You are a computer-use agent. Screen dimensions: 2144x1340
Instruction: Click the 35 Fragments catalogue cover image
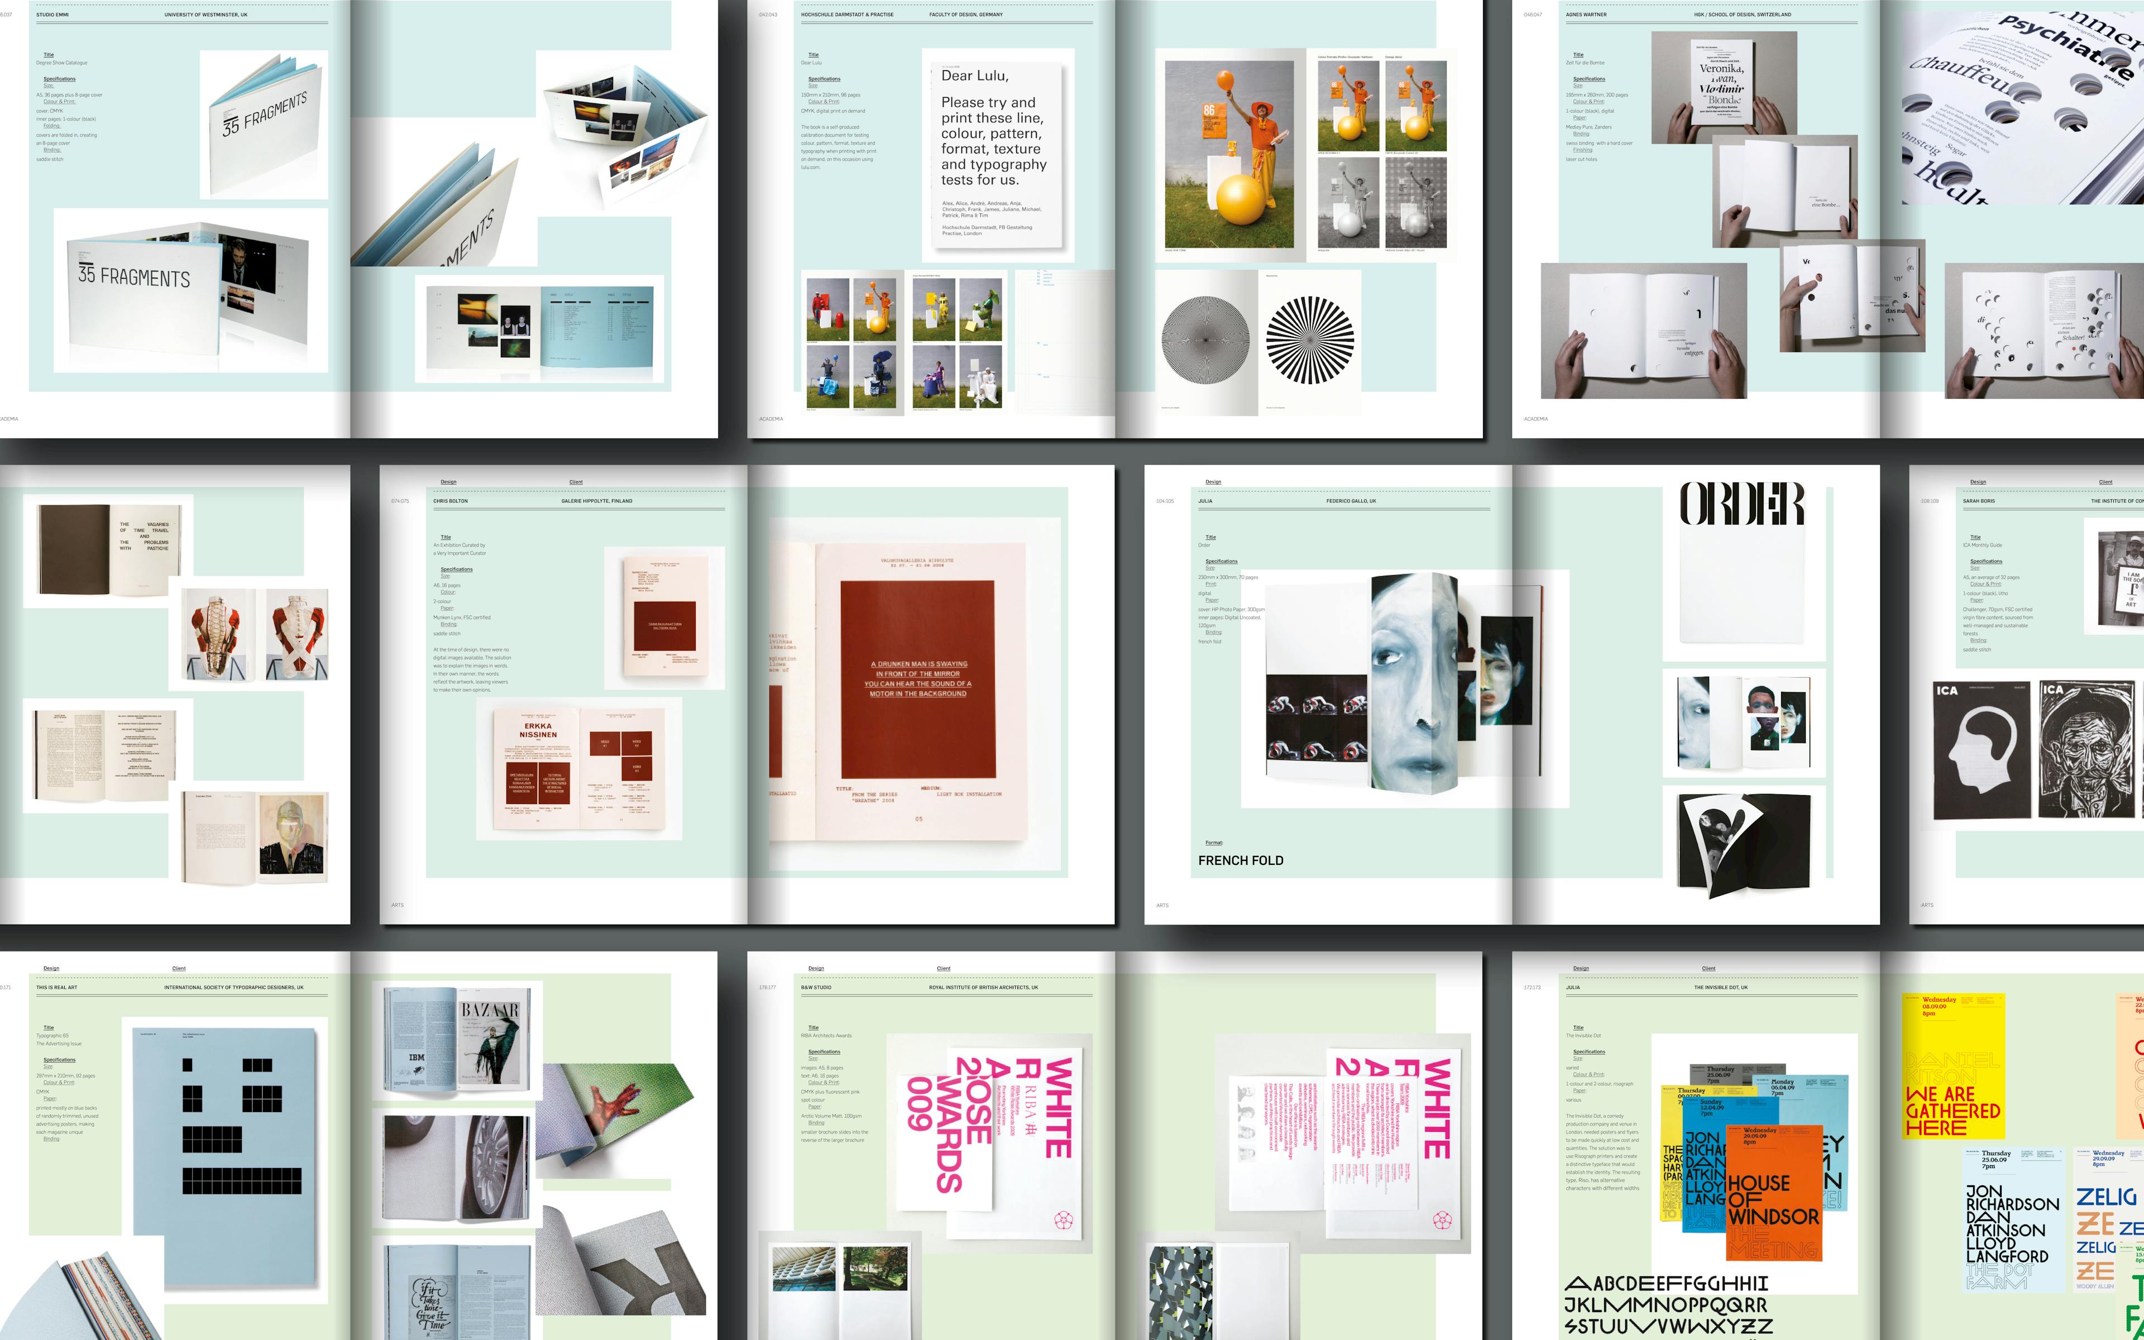[263, 124]
